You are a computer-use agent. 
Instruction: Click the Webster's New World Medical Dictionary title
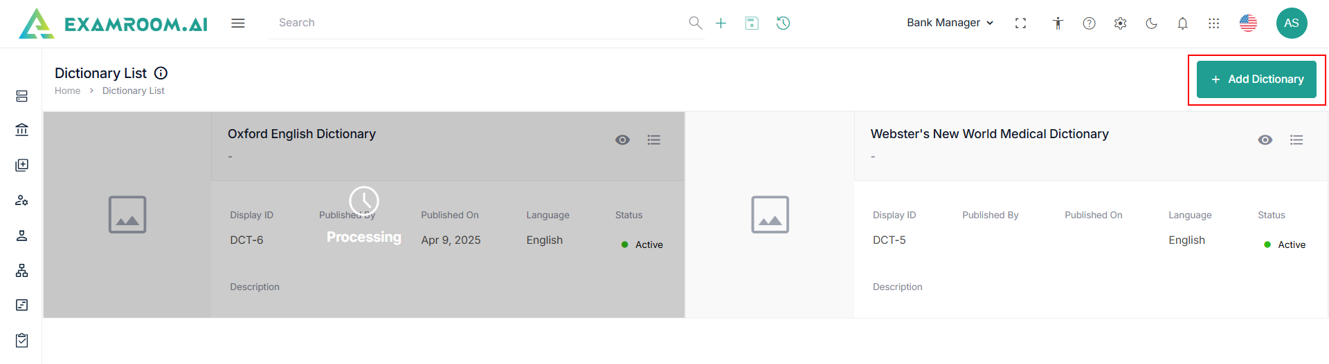click(990, 134)
